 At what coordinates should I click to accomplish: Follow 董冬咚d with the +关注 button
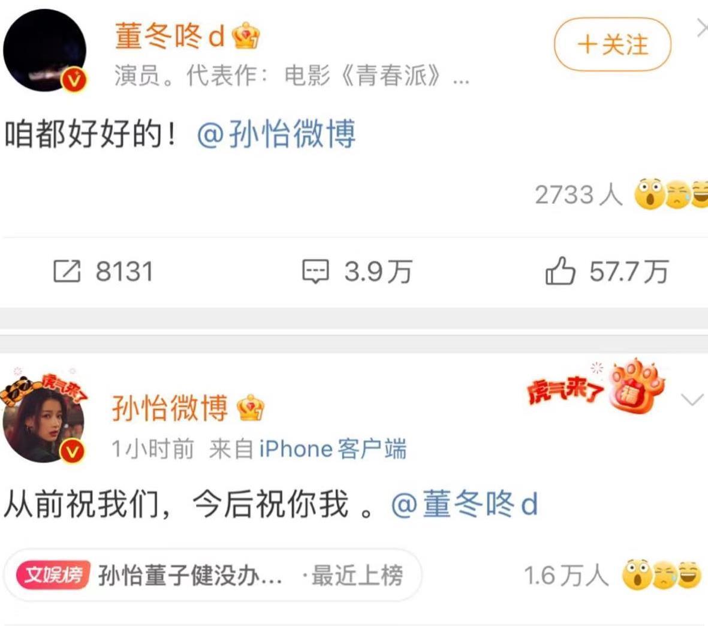click(612, 44)
